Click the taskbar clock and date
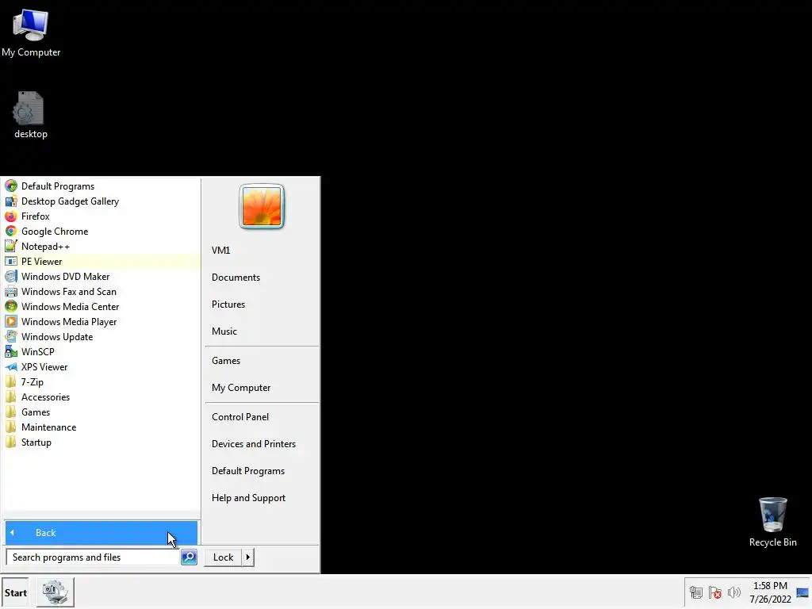Viewport: 812px width, 609px height. click(x=770, y=592)
